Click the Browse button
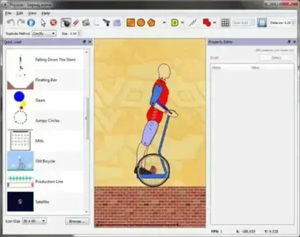300x237 pixels. pos(77,222)
